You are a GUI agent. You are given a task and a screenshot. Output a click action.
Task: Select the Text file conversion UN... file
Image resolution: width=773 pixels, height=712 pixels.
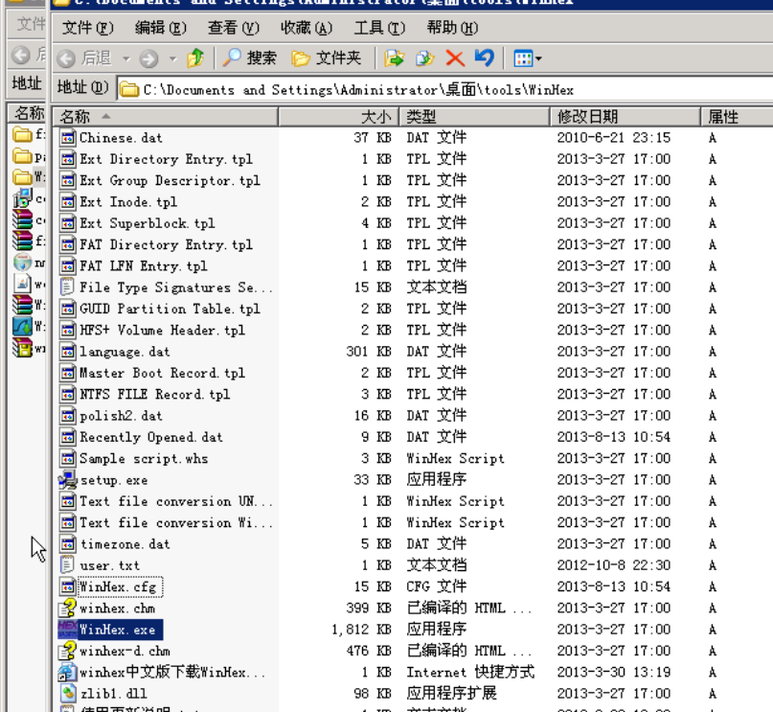176,501
